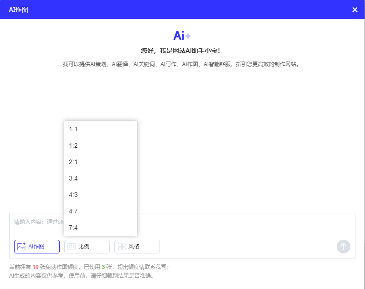
Task: Open the 比例 ratio dropdown
Action: (87, 246)
